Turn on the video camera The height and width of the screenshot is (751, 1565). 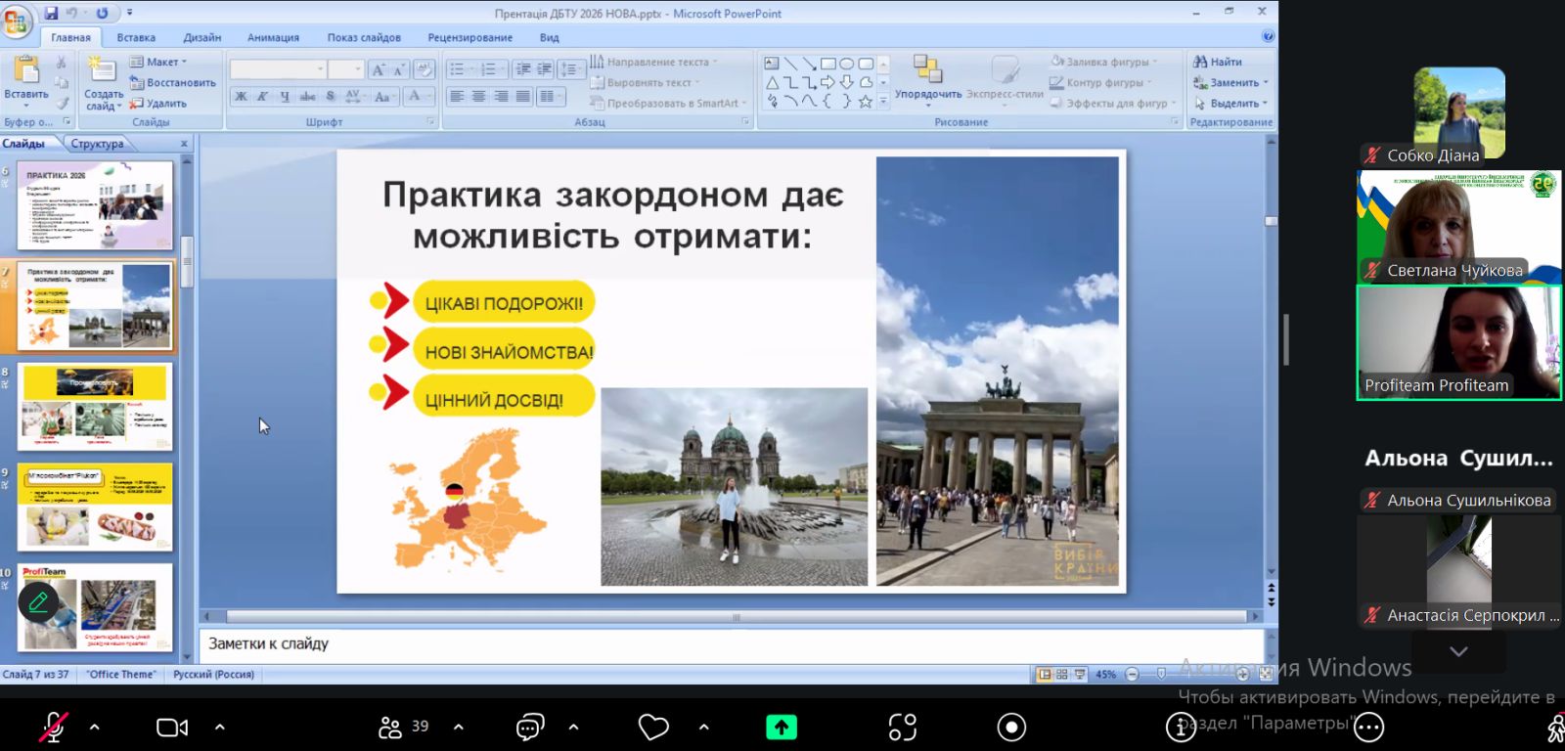[172, 727]
